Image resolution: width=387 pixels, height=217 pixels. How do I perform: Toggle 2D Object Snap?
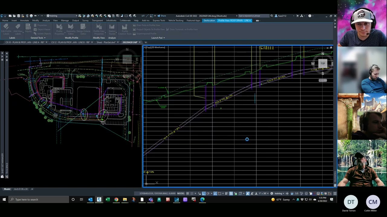[x=220, y=193]
